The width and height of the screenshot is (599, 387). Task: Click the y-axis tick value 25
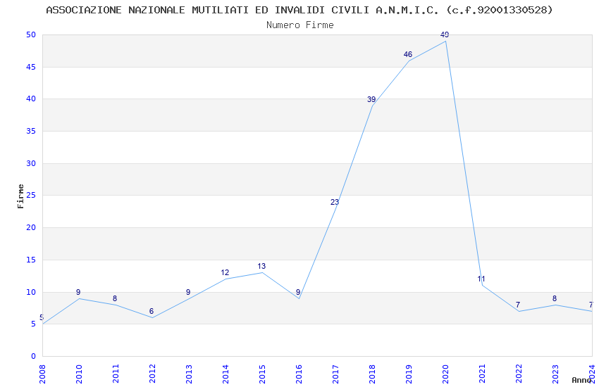click(31, 195)
